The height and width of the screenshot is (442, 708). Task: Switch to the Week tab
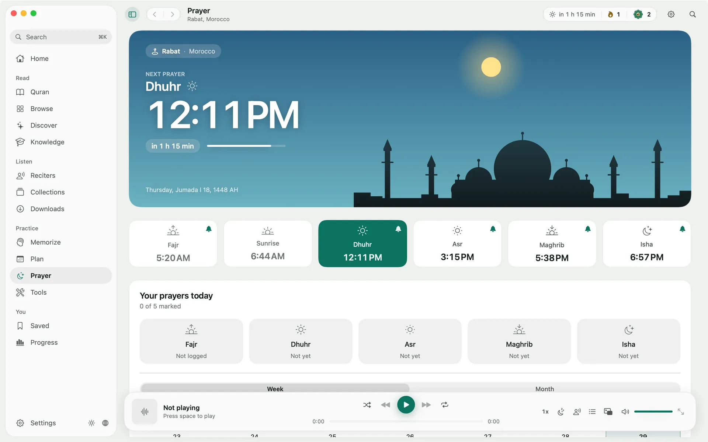click(x=275, y=389)
